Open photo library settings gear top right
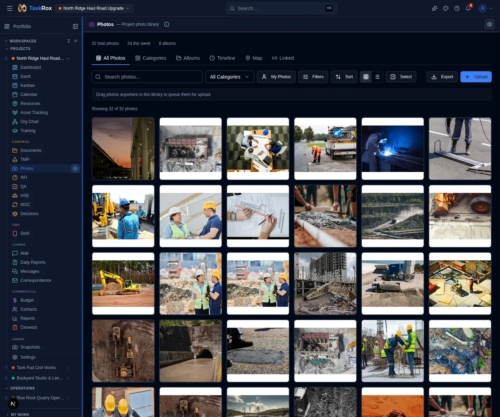Image resolution: width=500 pixels, height=417 pixels. pyautogui.click(x=490, y=24)
